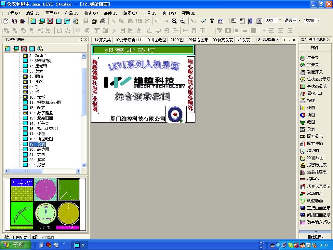The height and width of the screenshot is (250, 333).
Task: Click the Print icon in toolbar
Action: [x=103, y=21]
